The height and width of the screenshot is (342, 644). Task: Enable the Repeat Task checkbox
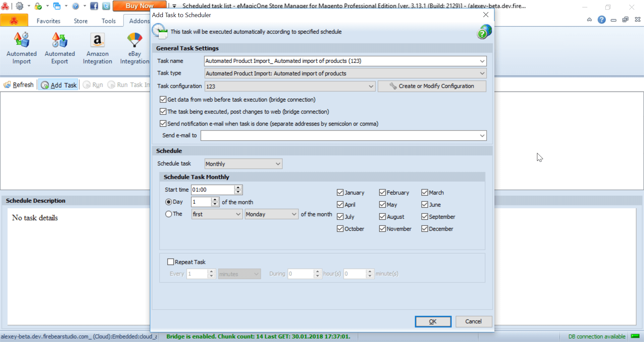[171, 262]
